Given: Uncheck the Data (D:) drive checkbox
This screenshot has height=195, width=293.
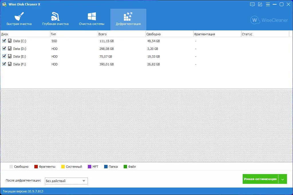Looking at the screenshot, I should click(4, 48).
